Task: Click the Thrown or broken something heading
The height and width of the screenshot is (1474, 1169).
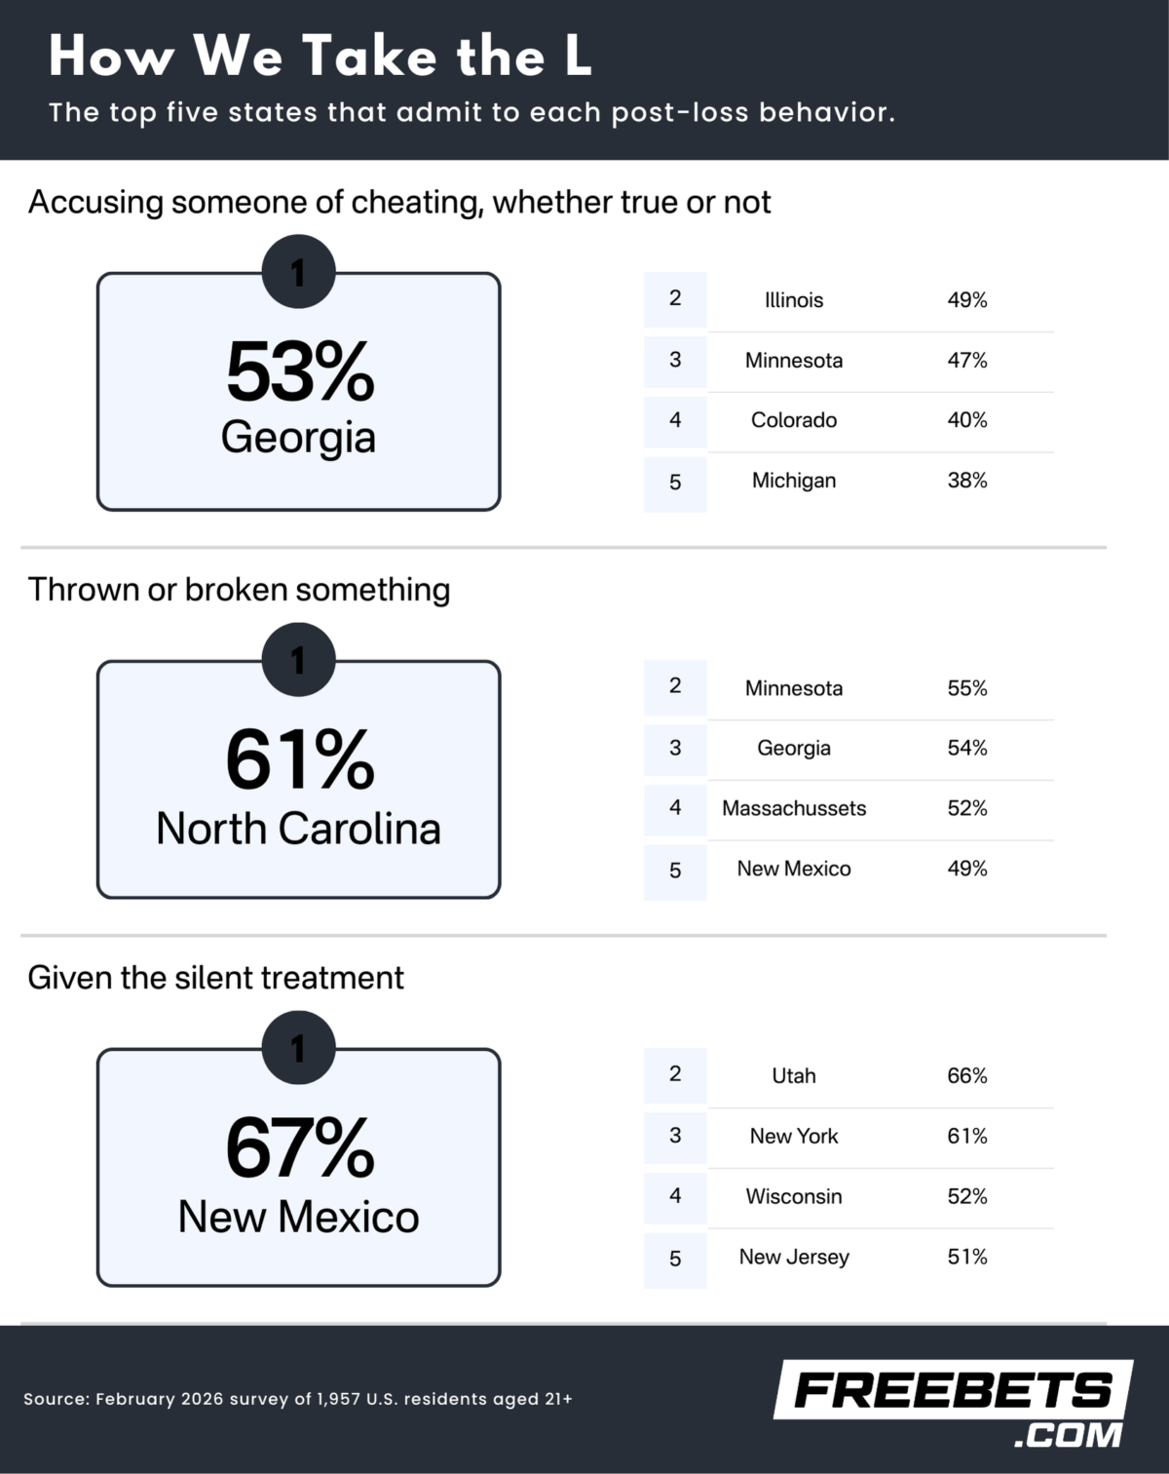Action: click(239, 590)
